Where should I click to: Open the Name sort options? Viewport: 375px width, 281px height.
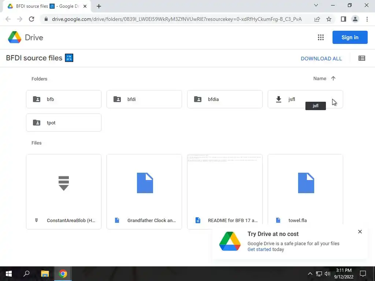pos(320,78)
